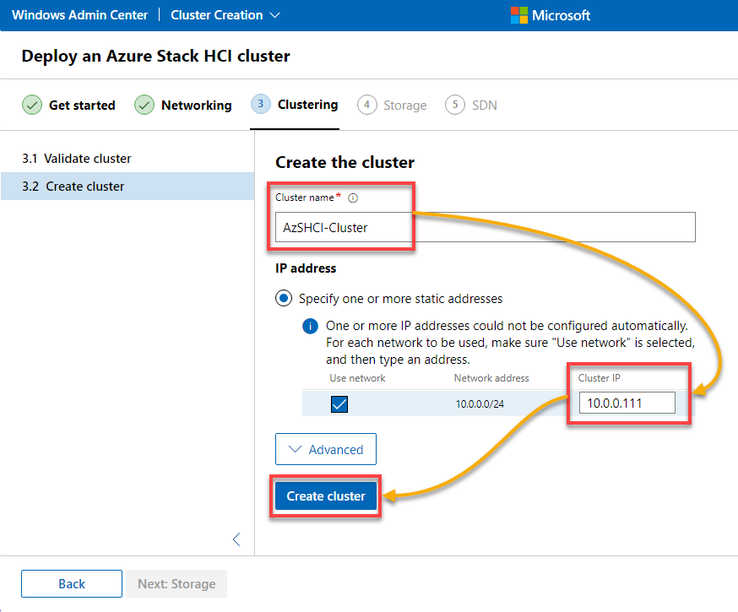Click the Use network column header
The width and height of the screenshot is (738, 612).
(x=357, y=378)
